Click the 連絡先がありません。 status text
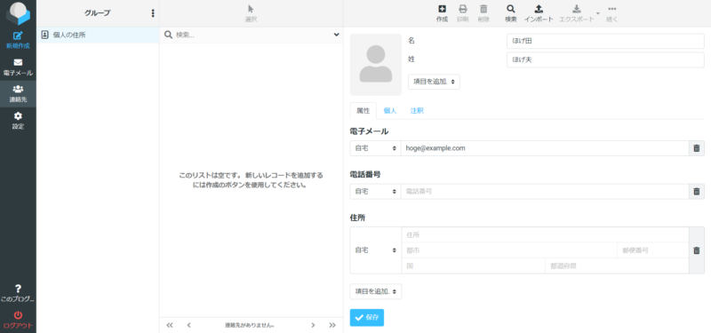 click(x=250, y=325)
